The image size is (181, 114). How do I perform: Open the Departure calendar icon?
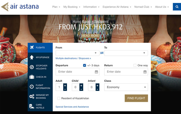[x=97, y=72]
